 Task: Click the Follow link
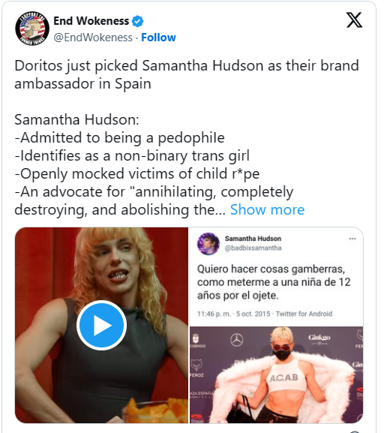click(158, 38)
